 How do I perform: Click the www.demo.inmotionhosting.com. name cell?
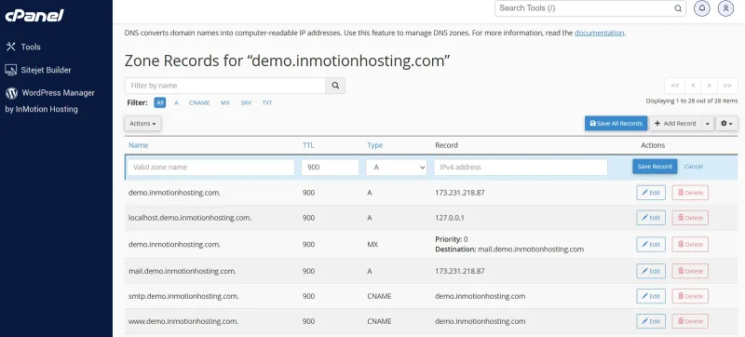pos(183,321)
